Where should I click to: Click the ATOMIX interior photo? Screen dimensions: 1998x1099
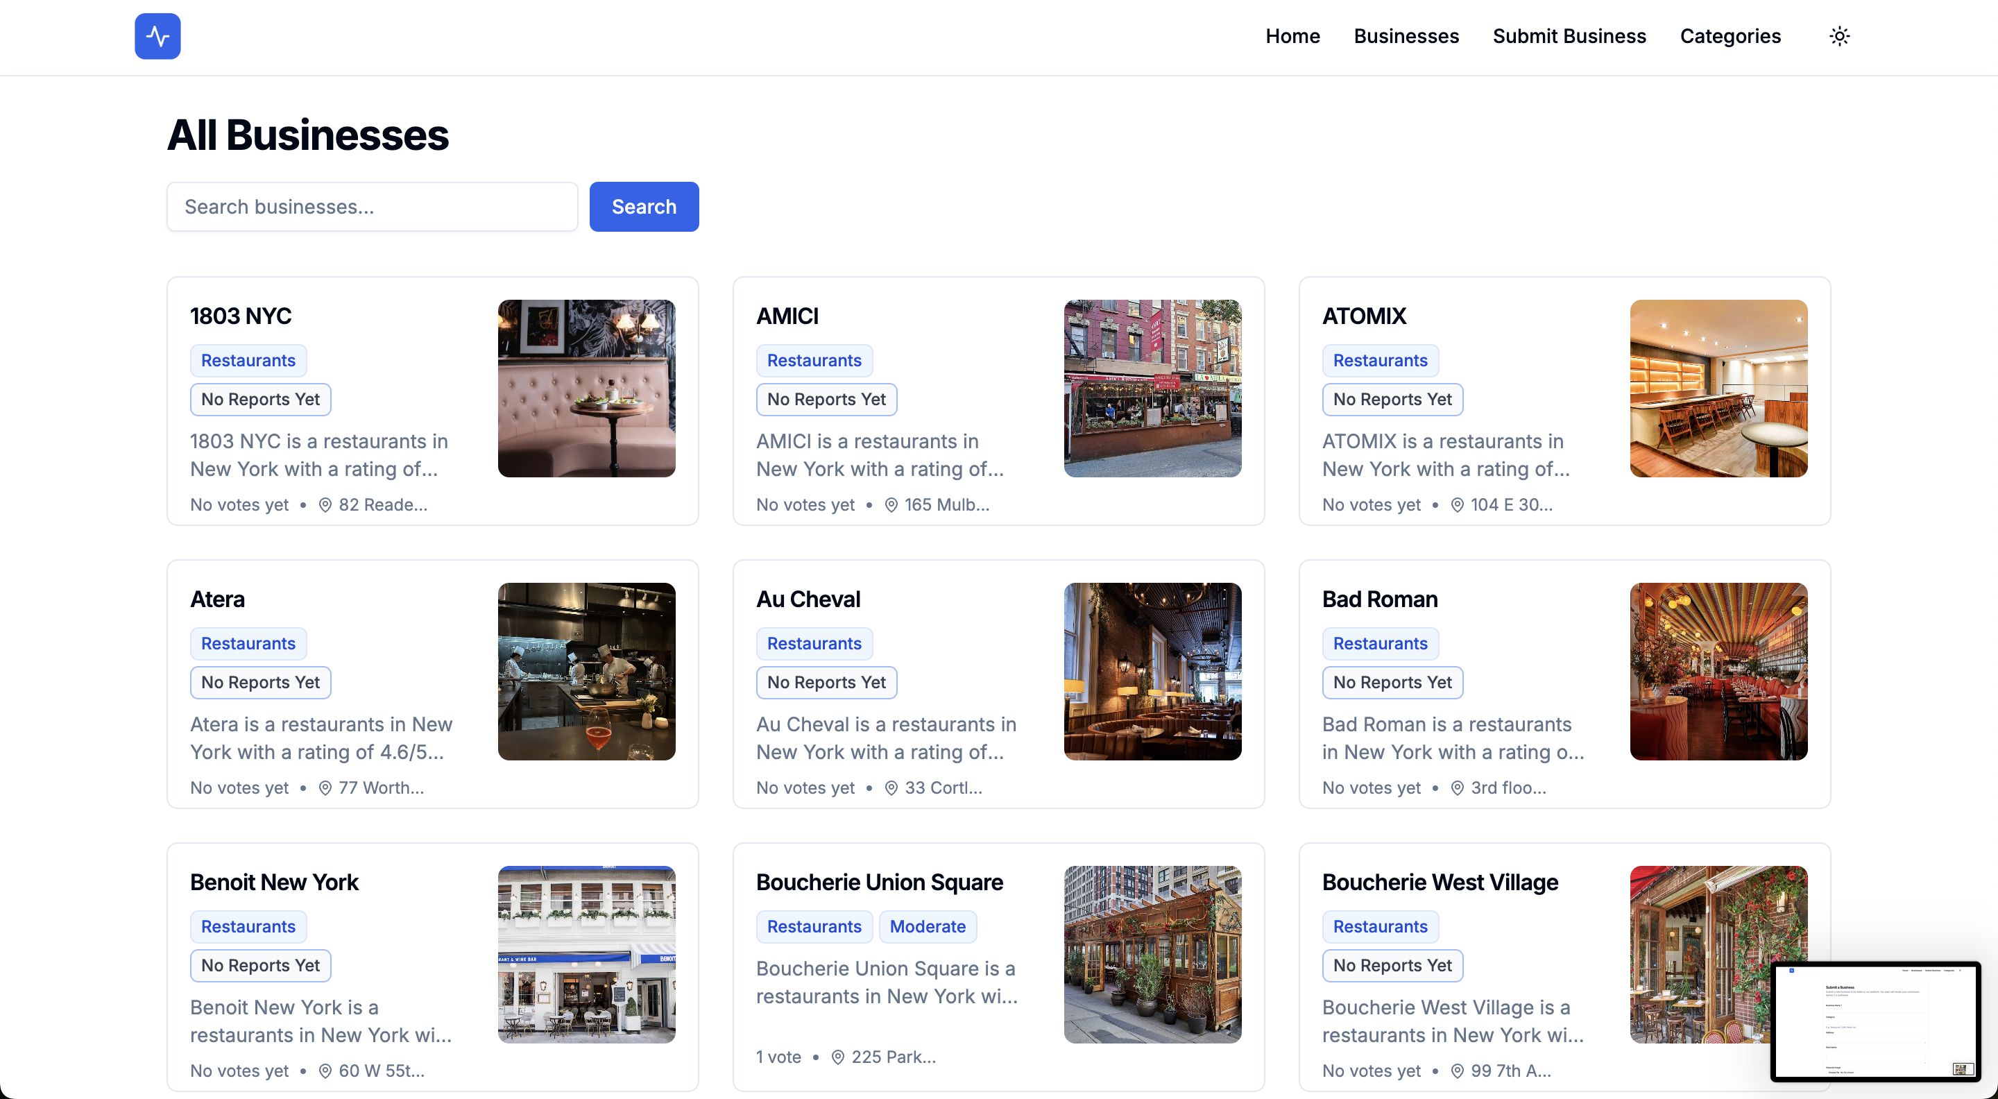[x=1719, y=389]
